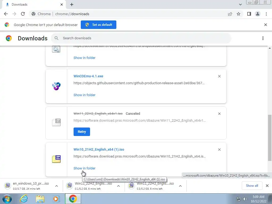Close the downloads shelf bar
The height and width of the screenshot is (204, 272).
point(267,186)
